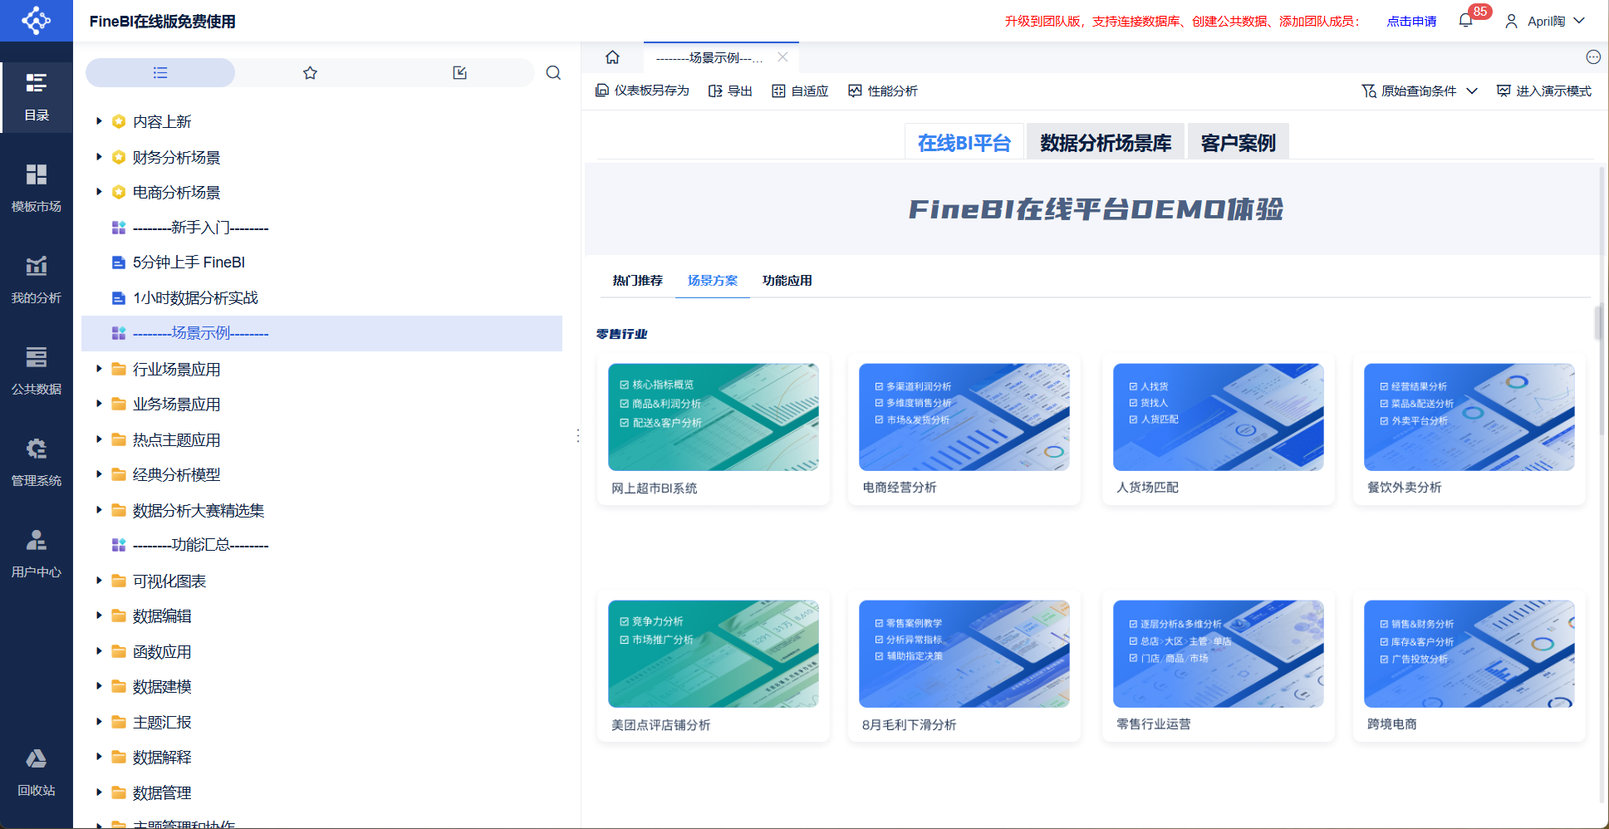Expand the 函数应用 folder
Image resolution: width=1609 pixels, height=829 pixels.
[99, 651]
